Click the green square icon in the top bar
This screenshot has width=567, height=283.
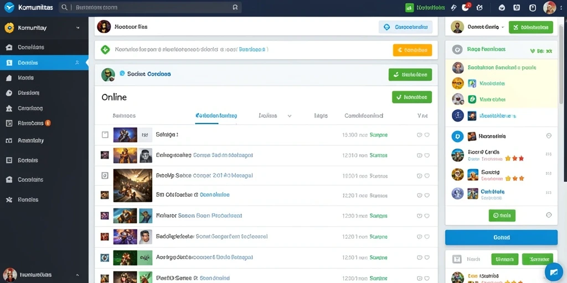tap(409, 7)
